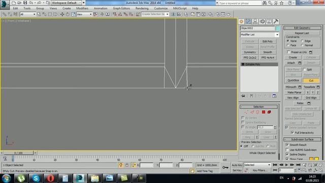Enable Split checkbox

pyautogui.click(x=304, y=69)
